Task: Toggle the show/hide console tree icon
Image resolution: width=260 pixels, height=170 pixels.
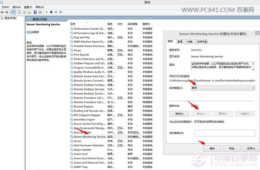Action: point(13,12)
